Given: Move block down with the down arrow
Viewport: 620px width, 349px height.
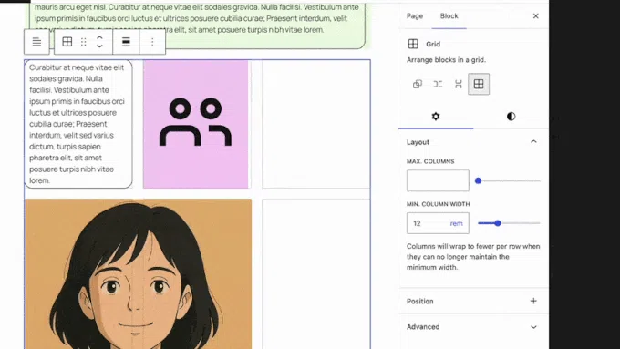Looking at the screenshot, I should click(99, 46).
